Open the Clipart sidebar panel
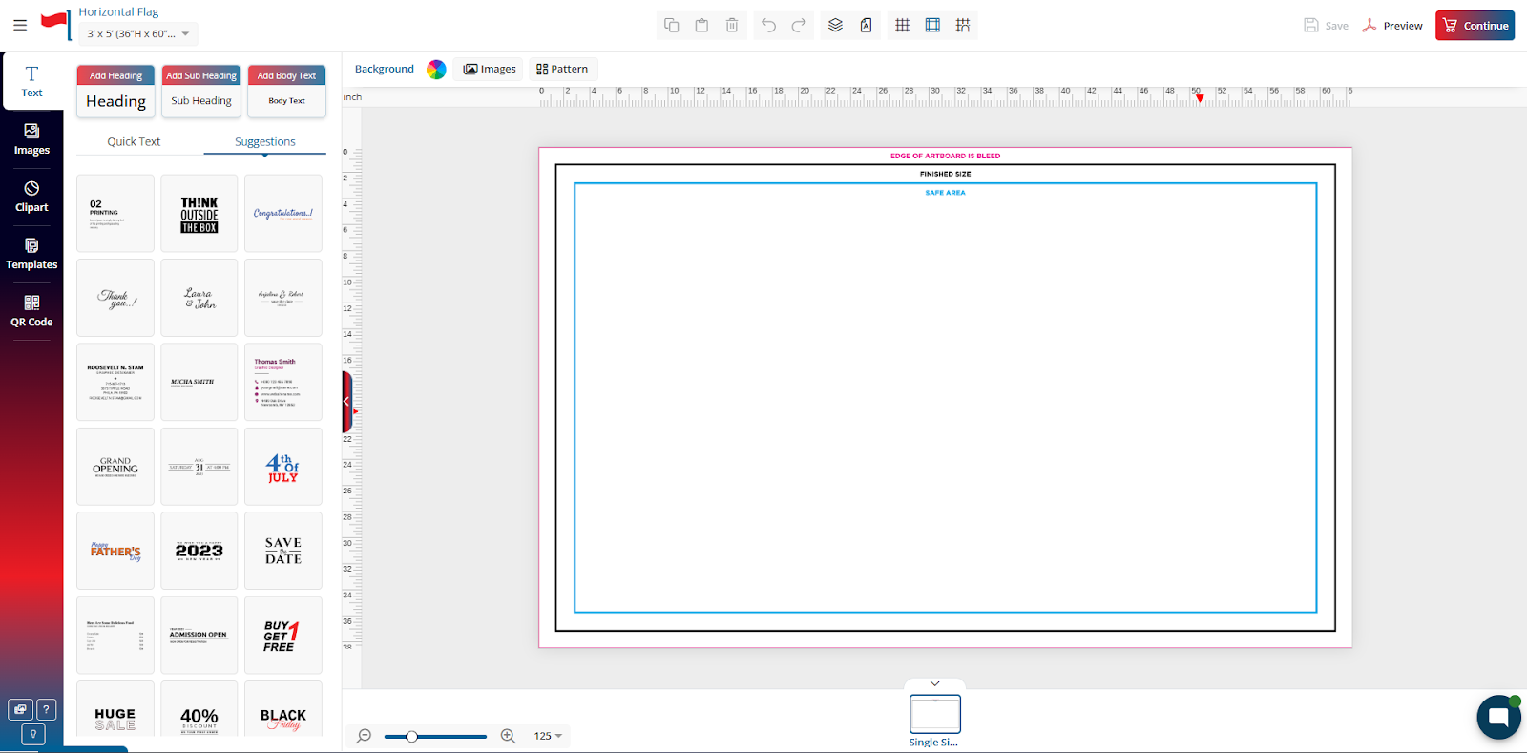The height and width of the screenshot is (753, 1527). [x=31, y=197]
